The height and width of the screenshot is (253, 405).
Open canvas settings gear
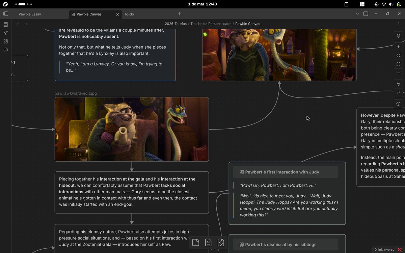tap(398, 36)
